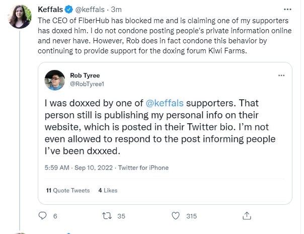The image size is (304, 234).
Task: Click the retweet arrows icon
Action: (x=106, y=216)
